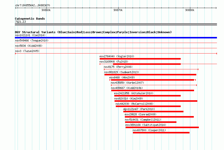Click the red nsv514431 loss bar
Viewport: 224px width, 150px height.
(151, 122)
